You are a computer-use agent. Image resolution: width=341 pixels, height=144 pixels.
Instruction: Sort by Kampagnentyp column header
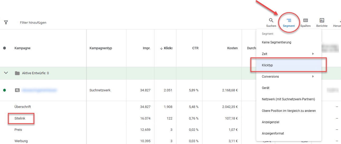coord(101,48)
